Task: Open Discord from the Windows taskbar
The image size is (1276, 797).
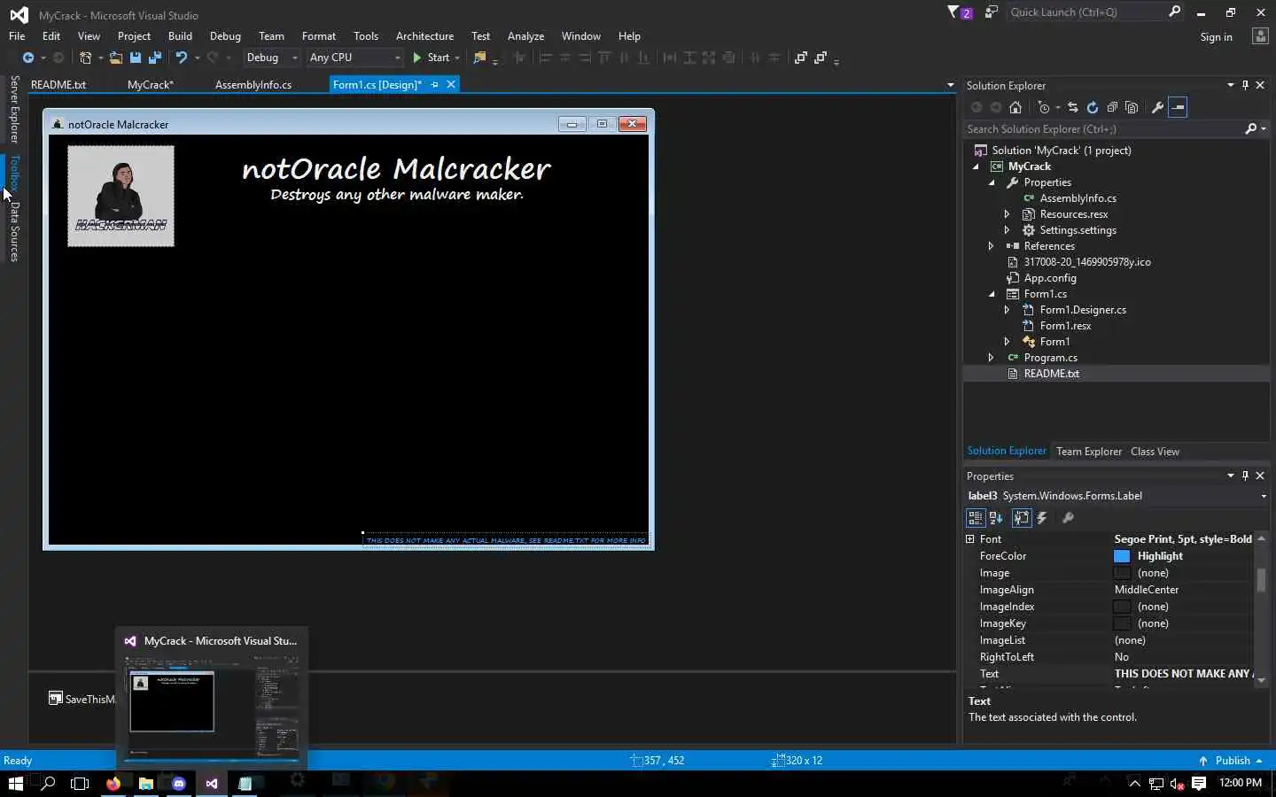Action: point(178,784)
